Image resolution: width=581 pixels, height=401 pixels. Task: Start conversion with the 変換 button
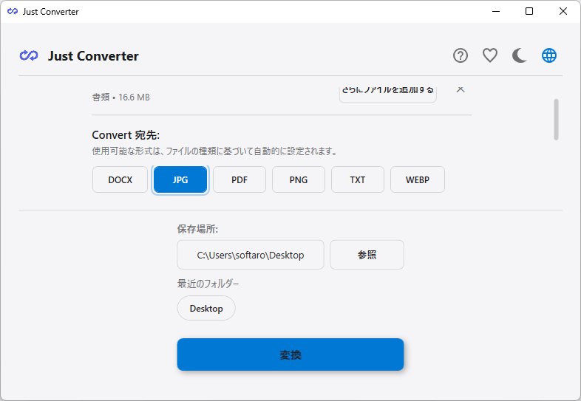(x=290, y=354)
